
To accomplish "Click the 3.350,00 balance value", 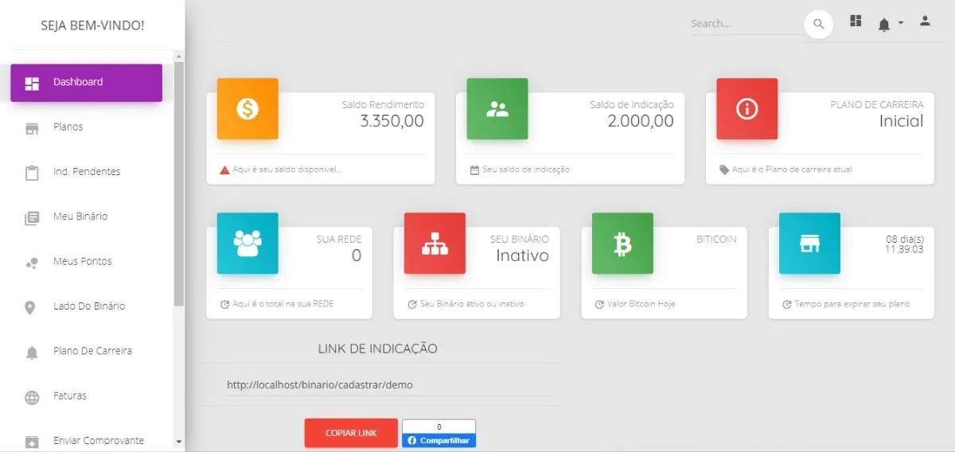I will tap(392, 121).
